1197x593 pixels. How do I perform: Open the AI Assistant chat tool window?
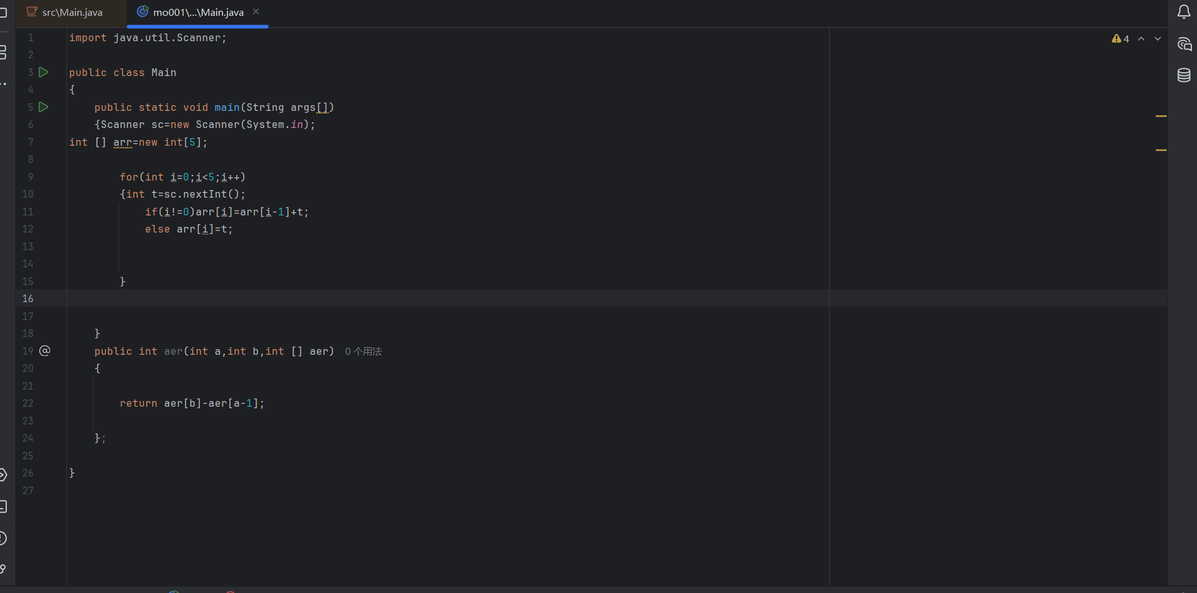point(1184,44)
